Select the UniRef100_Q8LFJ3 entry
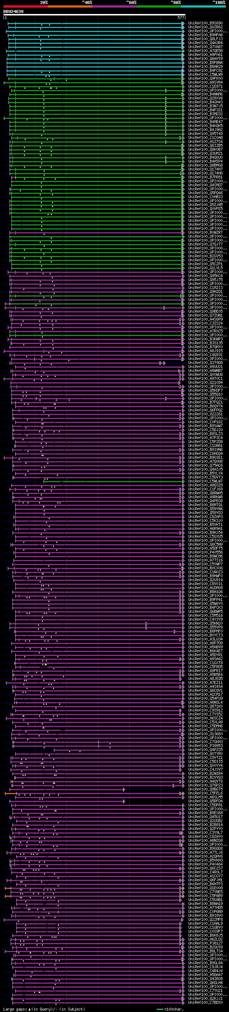Image resolution: width=229 pixels, height=1012 pixels. coord(205,39)
